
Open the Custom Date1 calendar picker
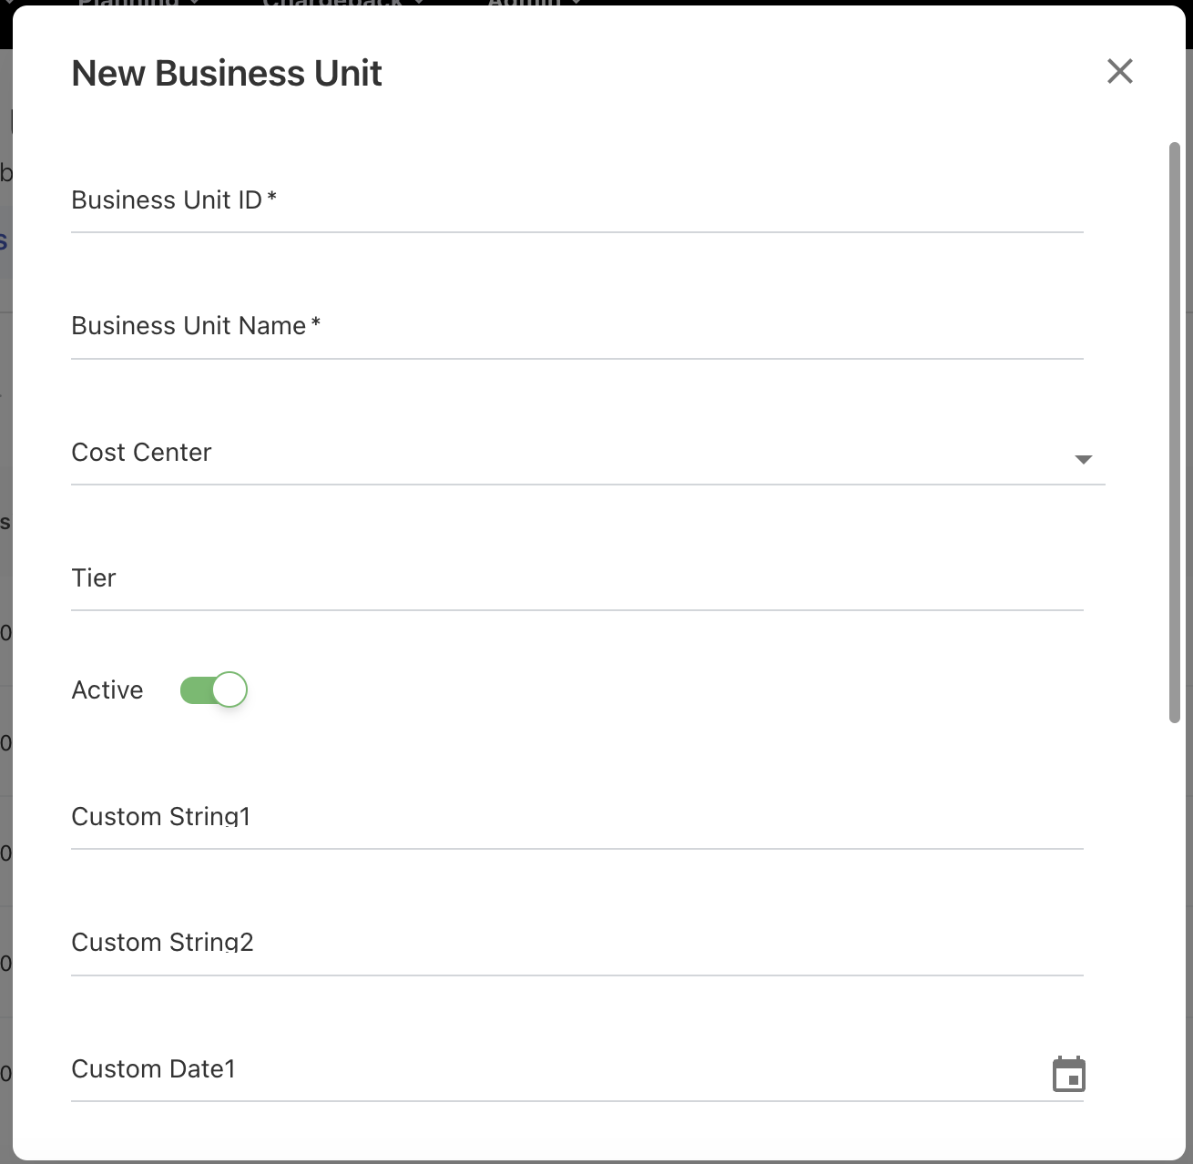click(1068, 1075)
